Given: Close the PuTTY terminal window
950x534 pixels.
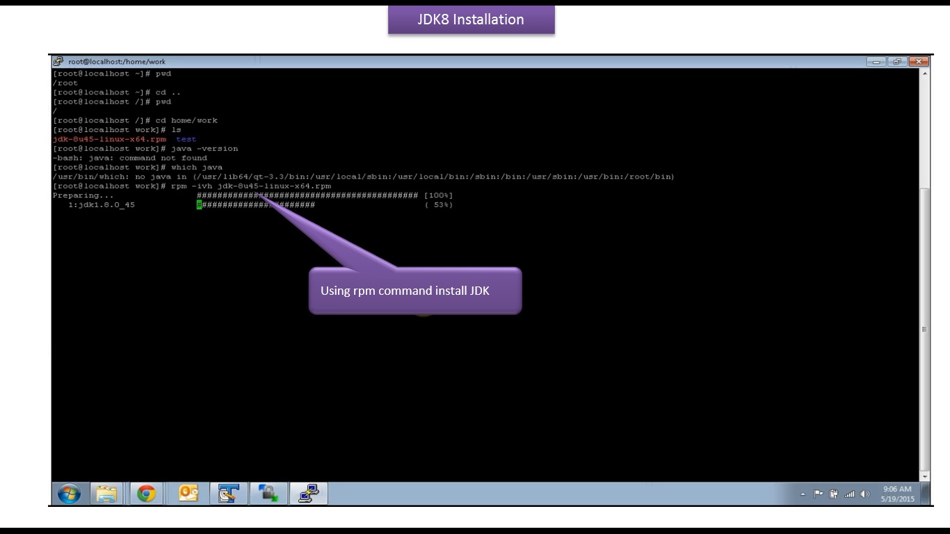Looking at the screenshot, I should click(x=919, y=61).
